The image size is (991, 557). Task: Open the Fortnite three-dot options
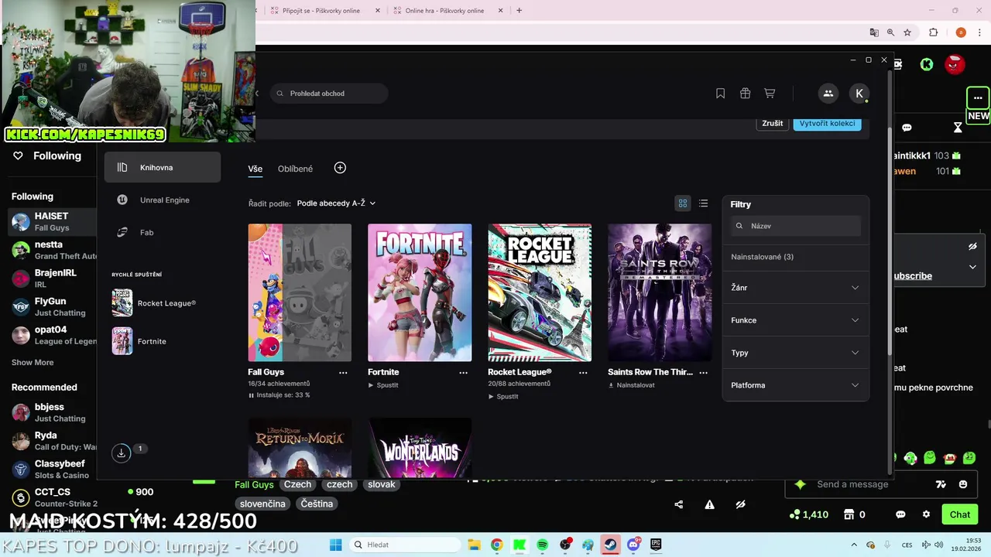click(463, 373)
